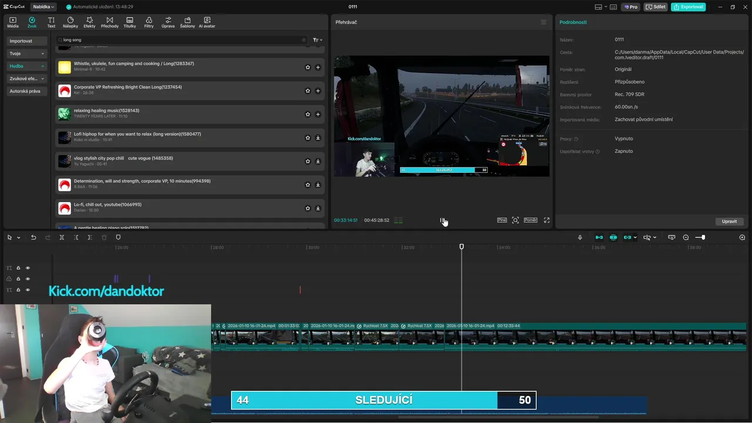Download 'vlog stylish city pop chill' track
The width and height of the screenshot is (752, 423).
click(318, 162)
